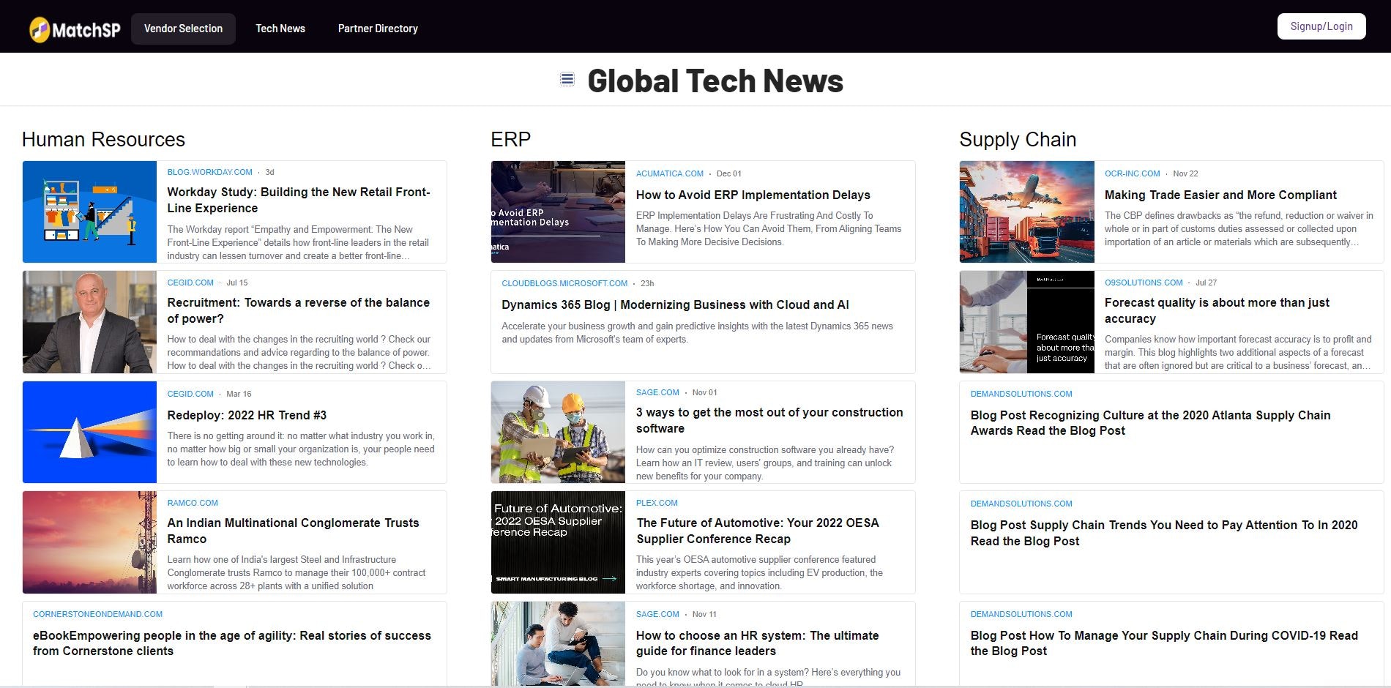
Task: Click DEMANDSOLUTIONS.COM above Atlanta Awards post
Action: pyautogui.click(x=1021, y=394)
